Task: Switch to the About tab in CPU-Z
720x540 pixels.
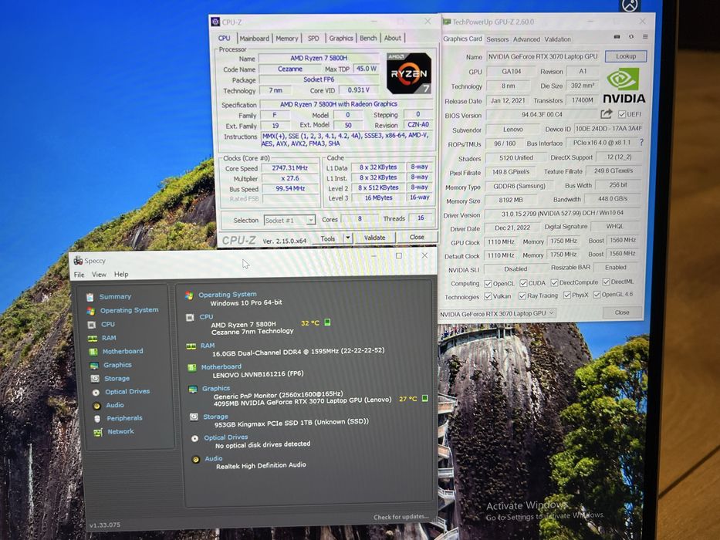Action: pos(393,38)
